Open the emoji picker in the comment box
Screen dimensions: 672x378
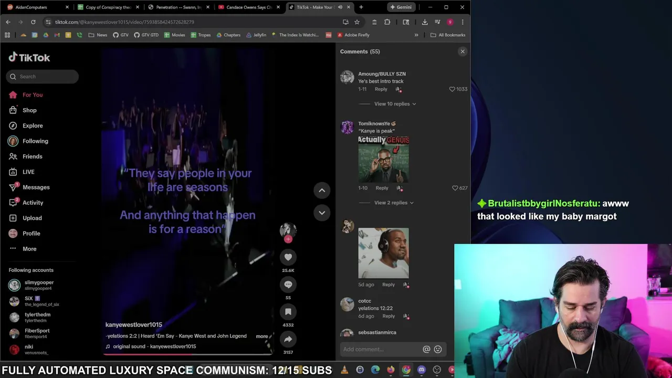coord(438,349)
